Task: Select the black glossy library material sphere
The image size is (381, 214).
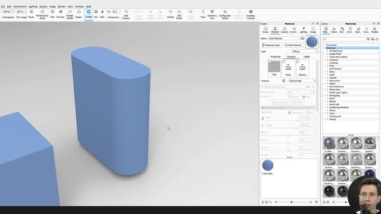Action: (329, 191)
